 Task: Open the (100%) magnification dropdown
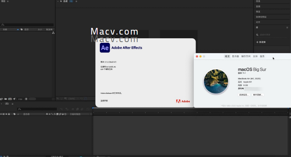coord(74,99)
